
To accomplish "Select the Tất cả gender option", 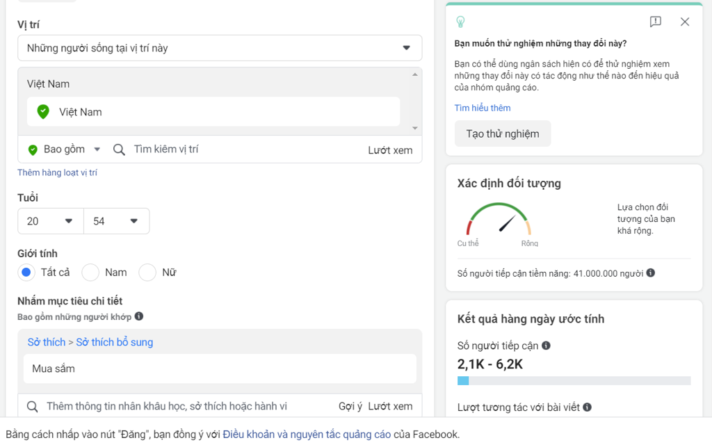I will [x=26, y=273].
